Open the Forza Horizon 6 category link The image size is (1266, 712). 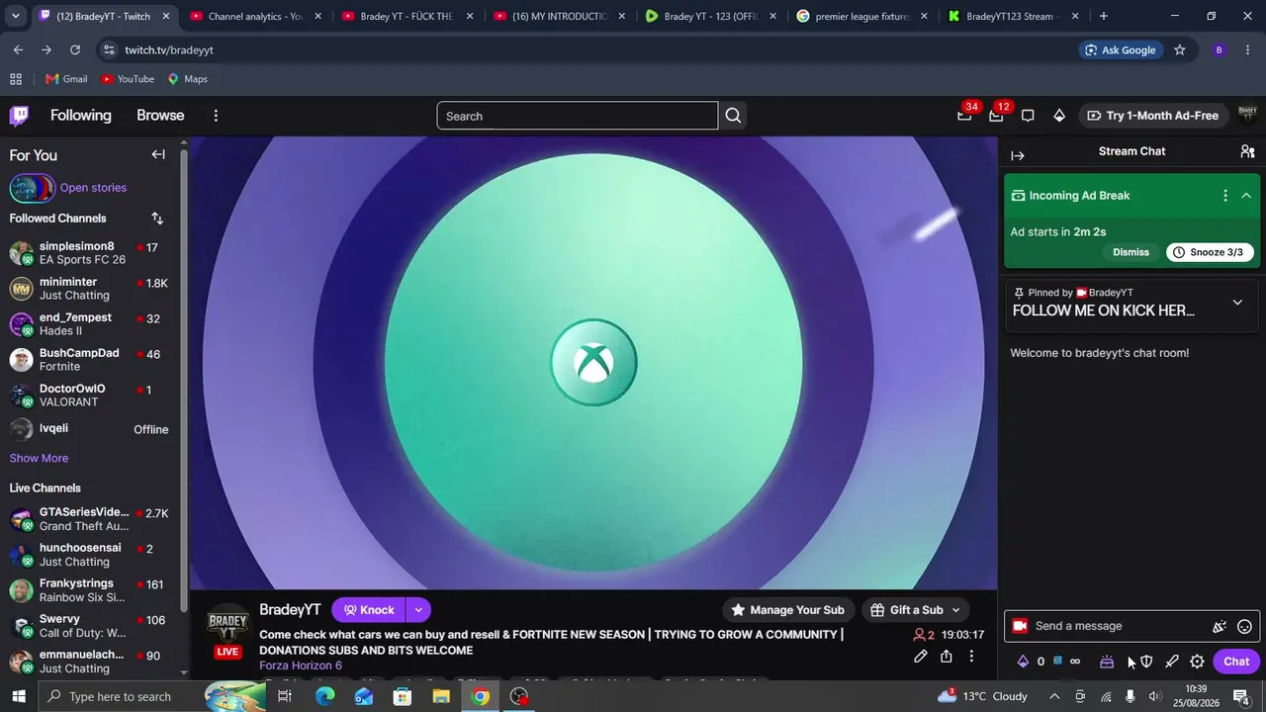[301, 666]
